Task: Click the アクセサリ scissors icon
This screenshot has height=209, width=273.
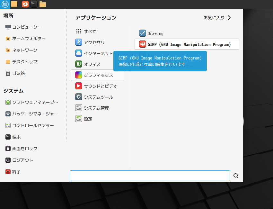Action: [79, 42]
